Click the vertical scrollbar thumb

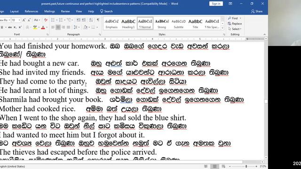click(266, 101)
